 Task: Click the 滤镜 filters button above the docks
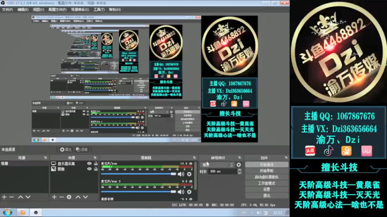(x=82, y=149)
